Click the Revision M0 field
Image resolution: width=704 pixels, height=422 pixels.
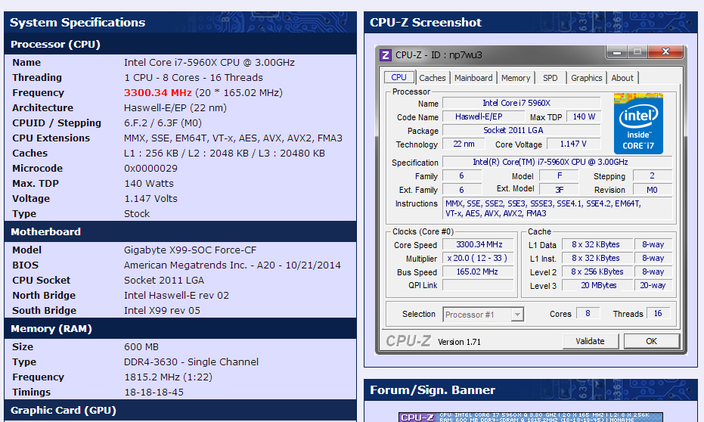pos(653,190)
